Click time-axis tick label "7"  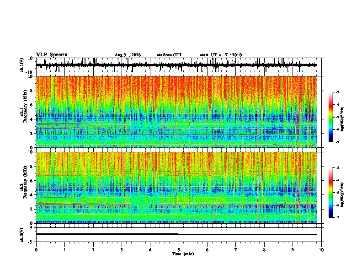[236, 250]
